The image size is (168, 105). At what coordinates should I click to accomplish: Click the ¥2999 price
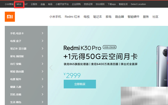pyautogui.click(x=72, y=75)
